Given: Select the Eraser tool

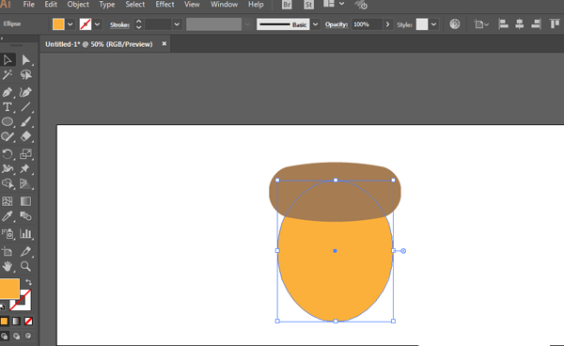Looking at the screenshot, I should point(25,136).
